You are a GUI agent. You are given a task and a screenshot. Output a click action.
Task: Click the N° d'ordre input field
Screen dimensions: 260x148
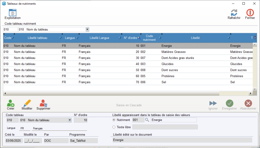tap(81, 120)
